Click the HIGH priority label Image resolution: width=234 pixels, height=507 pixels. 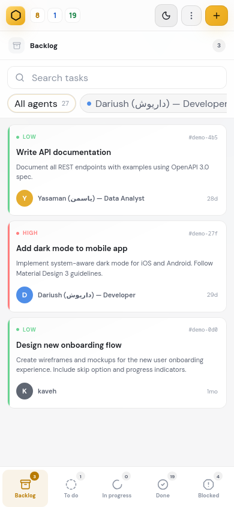click(30, 233)
